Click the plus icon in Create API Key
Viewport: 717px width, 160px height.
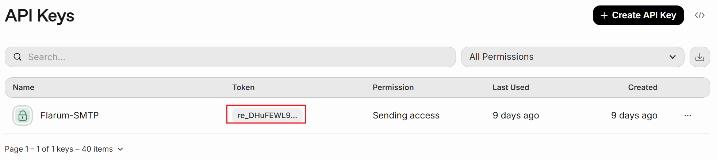(x=604, y=15)
